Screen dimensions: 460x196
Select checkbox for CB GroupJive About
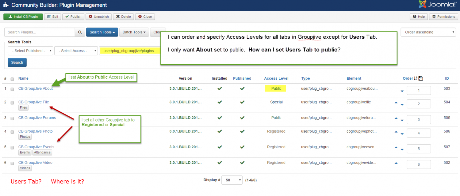[12, 89]
